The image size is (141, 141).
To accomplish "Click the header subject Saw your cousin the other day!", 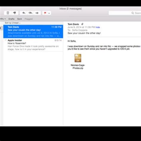I will tap(84, 33).
